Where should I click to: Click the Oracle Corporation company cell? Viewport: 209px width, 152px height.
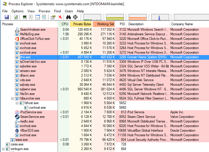click(183, 130)
